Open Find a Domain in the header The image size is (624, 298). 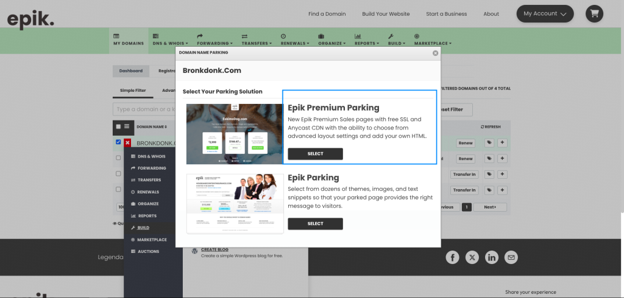327,14
